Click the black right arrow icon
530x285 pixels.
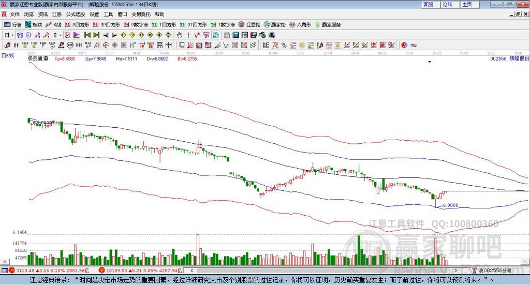click(x=114, y=35)
